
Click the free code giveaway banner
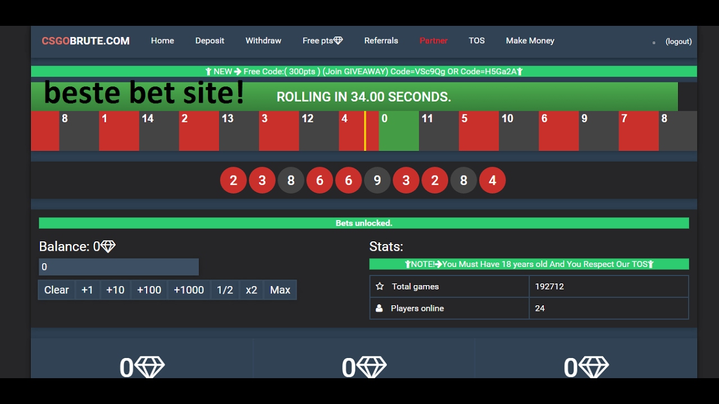pyautogui.click(x=364, y=71)
